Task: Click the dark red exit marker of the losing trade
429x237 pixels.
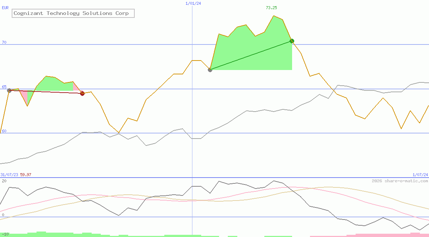Action: (83, 93)
